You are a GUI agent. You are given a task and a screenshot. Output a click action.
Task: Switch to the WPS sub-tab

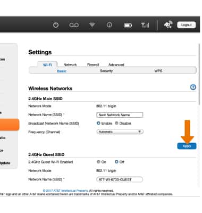pyautogui.click(x=158, y=71)
